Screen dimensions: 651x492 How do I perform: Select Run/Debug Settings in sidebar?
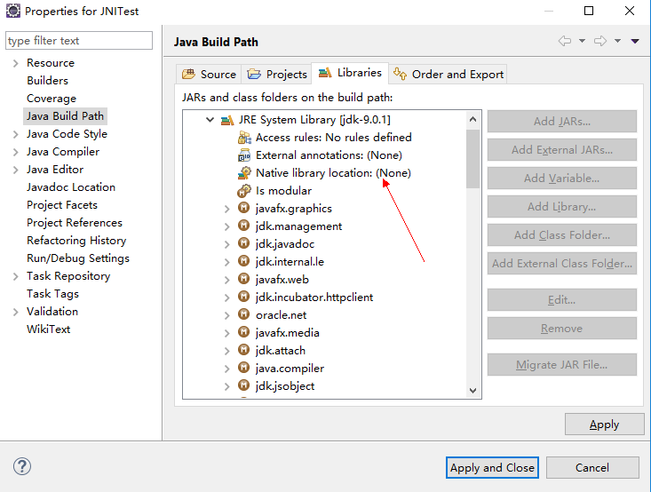(x=78, y=258)
